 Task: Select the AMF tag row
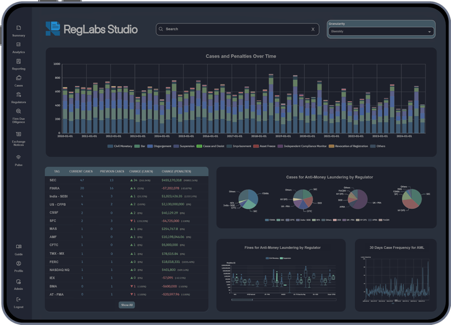126,236
